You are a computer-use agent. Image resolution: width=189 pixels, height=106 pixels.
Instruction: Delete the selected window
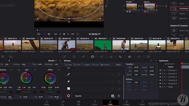click(x=118, y=65)
